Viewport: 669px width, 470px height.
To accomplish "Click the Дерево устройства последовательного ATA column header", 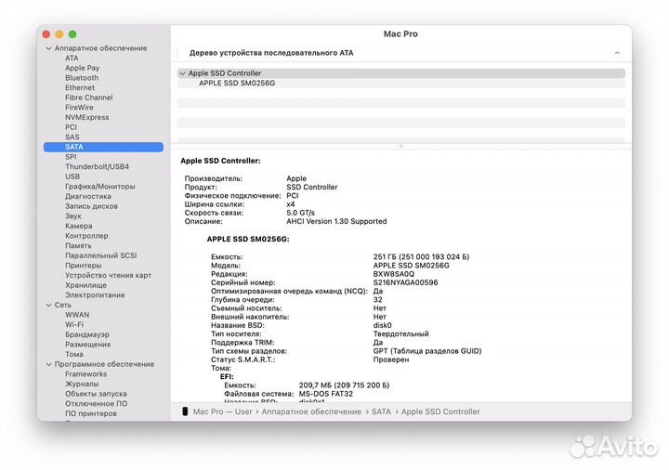I will [271, 53].
